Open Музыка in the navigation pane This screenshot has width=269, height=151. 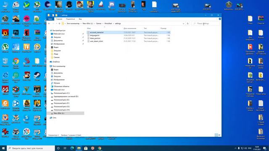click(57, 83)
